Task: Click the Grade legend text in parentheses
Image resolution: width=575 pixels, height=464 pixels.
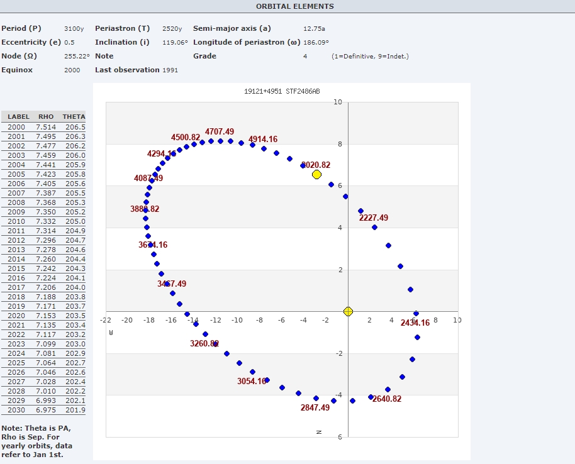Action: pyautogui.click(x=370, y=56)
